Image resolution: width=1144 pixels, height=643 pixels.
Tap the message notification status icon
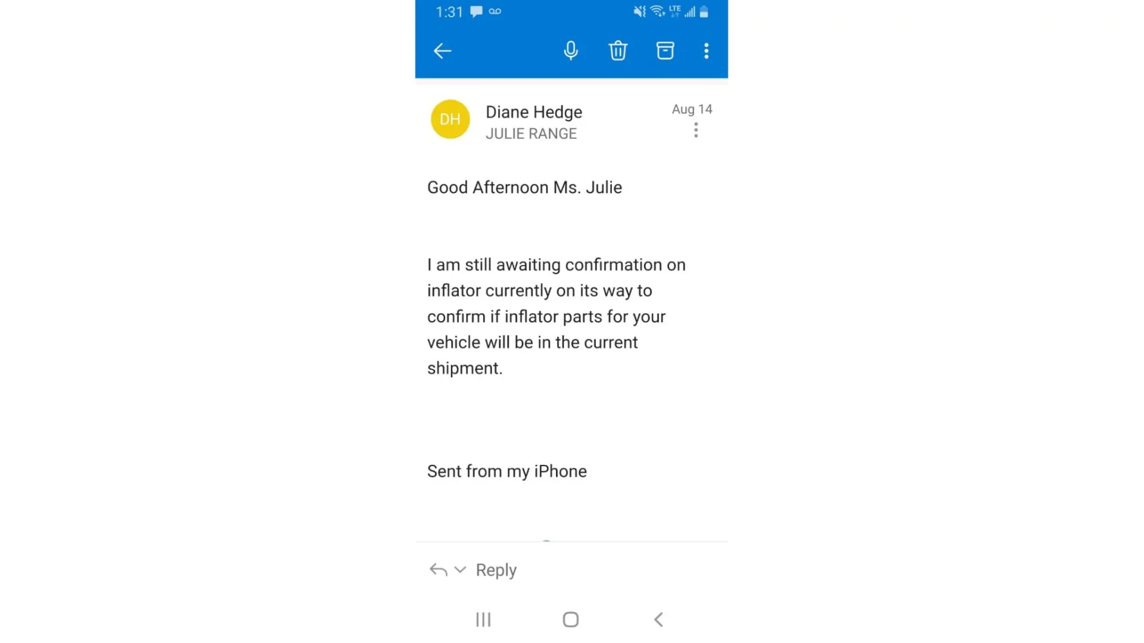(476, 12)
